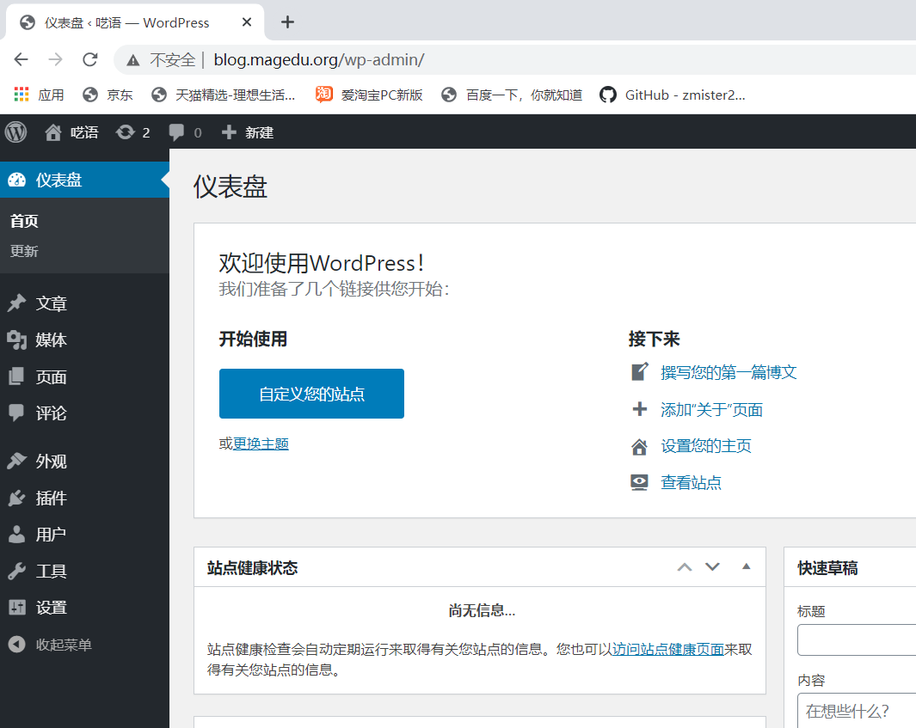Collapse the menu via 收起菜单 arrow icon

pyautogui.click(x=17, y=644)
